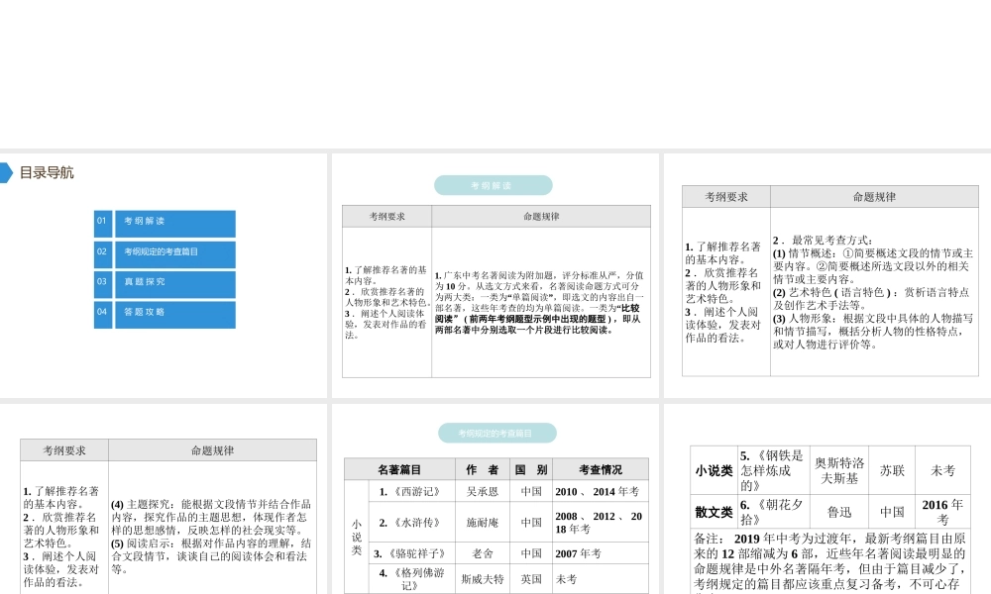Click the 01 number badge
The height and width of the screenshot is (594, 991).
[102, 222]
